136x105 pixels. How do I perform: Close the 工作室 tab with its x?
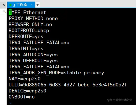(32, 4)
